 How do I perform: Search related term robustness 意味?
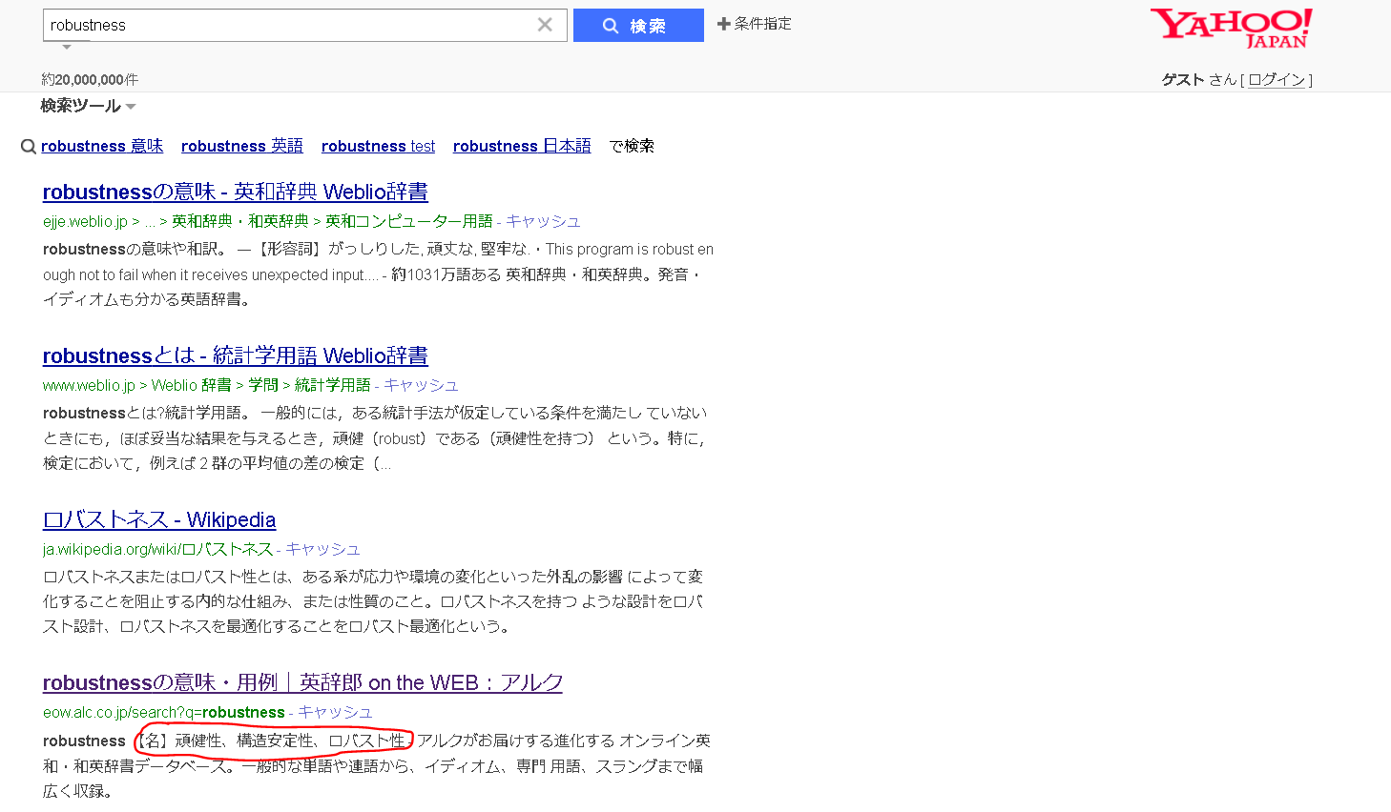click(x=102, y=146)
